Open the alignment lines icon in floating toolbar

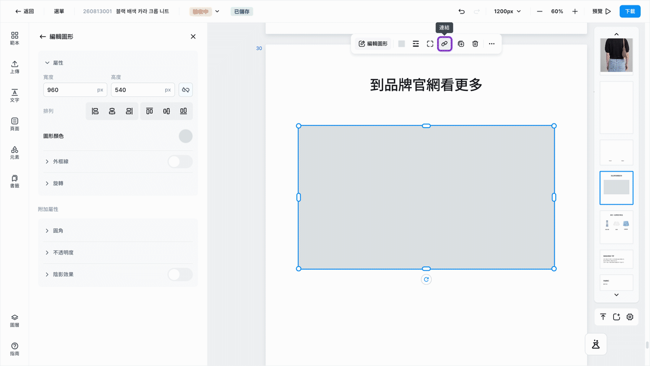[415, 44]
